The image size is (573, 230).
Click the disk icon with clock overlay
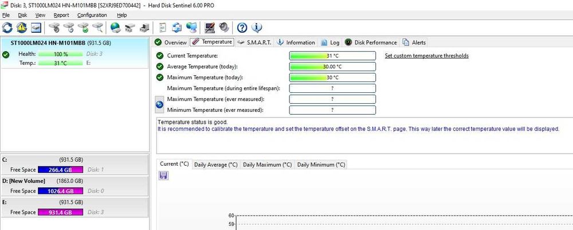pos(68,28)
